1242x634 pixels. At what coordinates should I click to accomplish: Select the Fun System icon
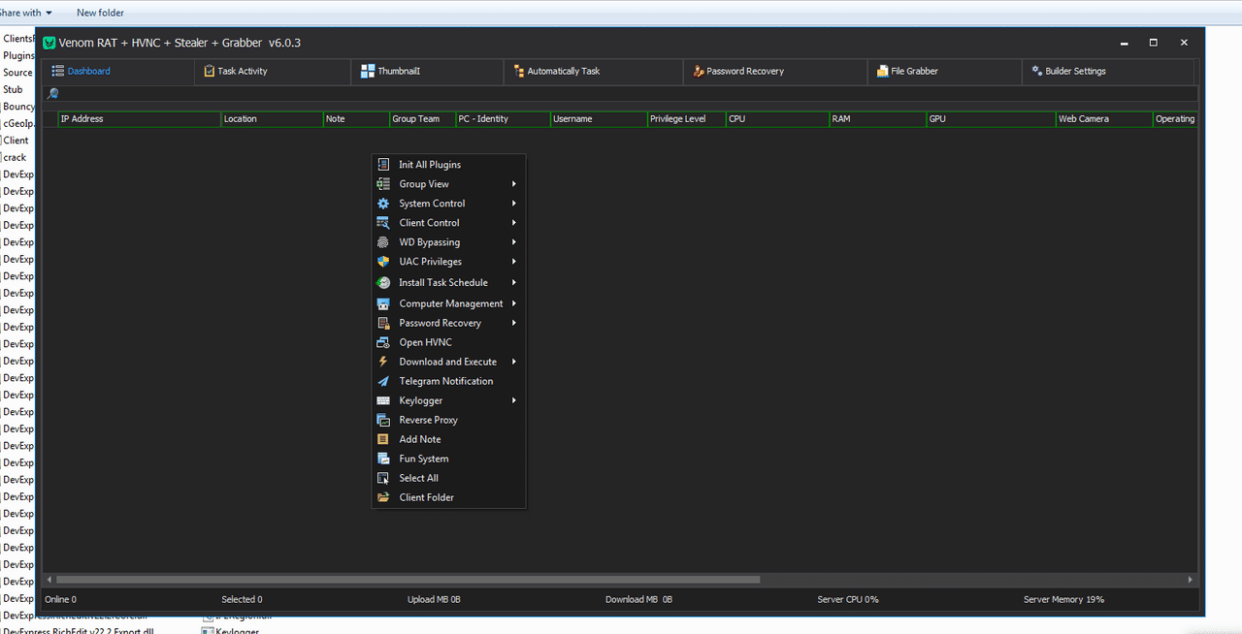click(384, 458)
